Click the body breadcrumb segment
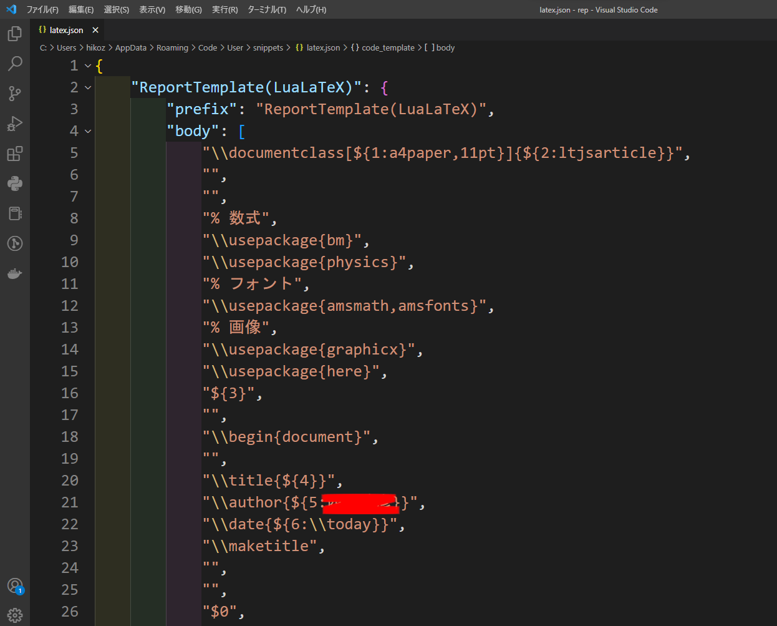This screenshot has width=777, height=626. (440, 47)
